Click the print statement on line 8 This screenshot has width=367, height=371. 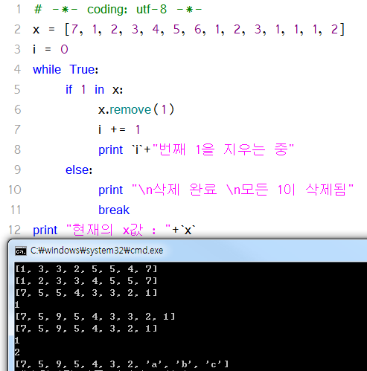[196, 149]
